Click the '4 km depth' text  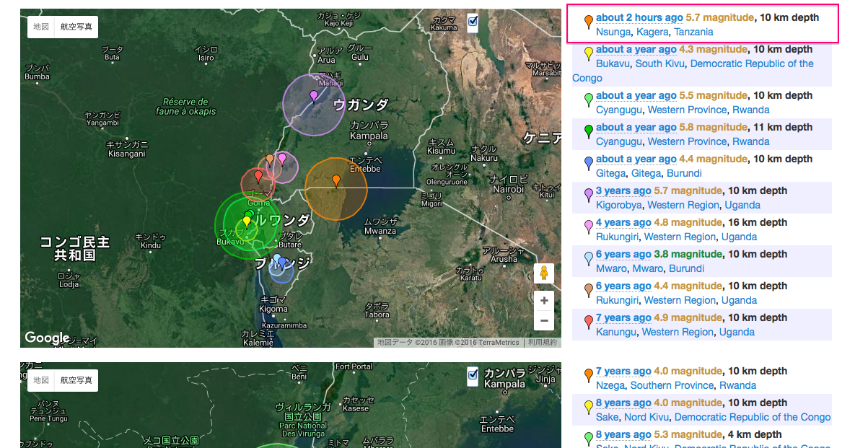[755, 434]
